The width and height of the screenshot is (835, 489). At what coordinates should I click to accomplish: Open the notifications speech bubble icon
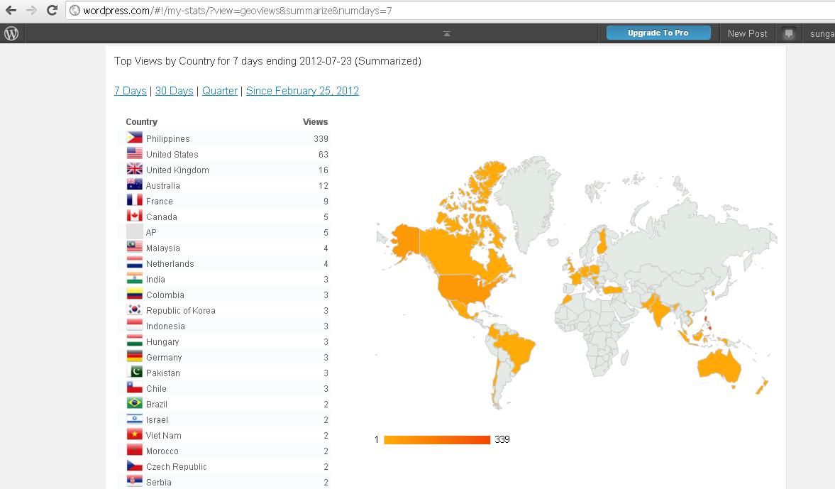(789, 33)
